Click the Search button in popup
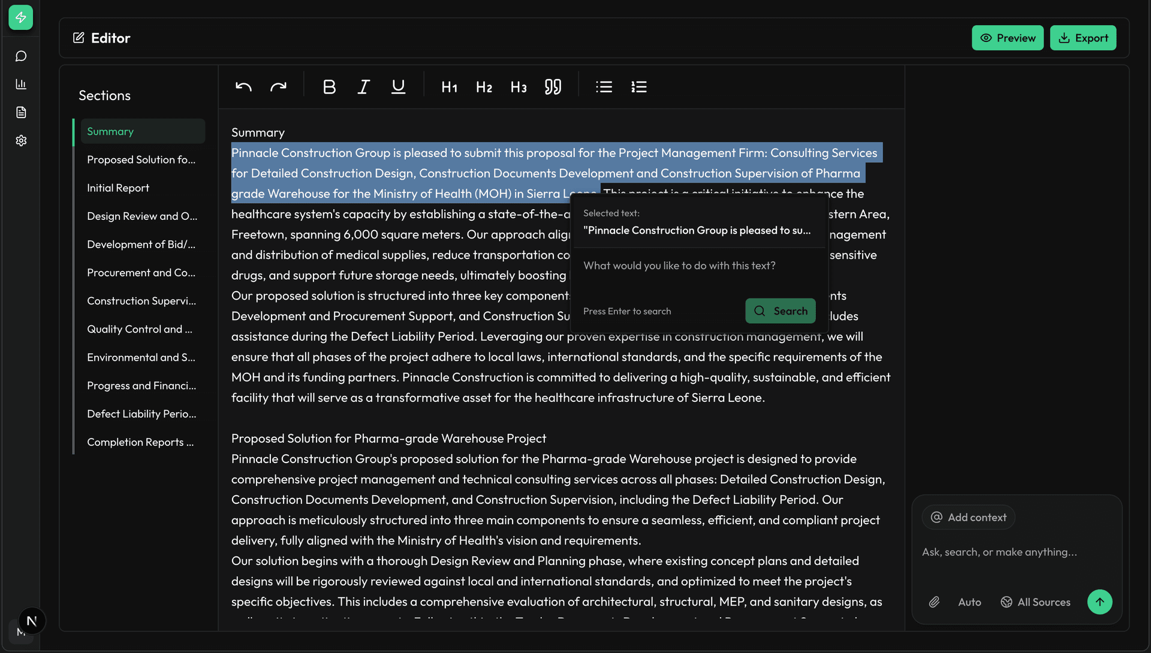The height and width of the screenshot is (653, 1151). coord(780,311)
